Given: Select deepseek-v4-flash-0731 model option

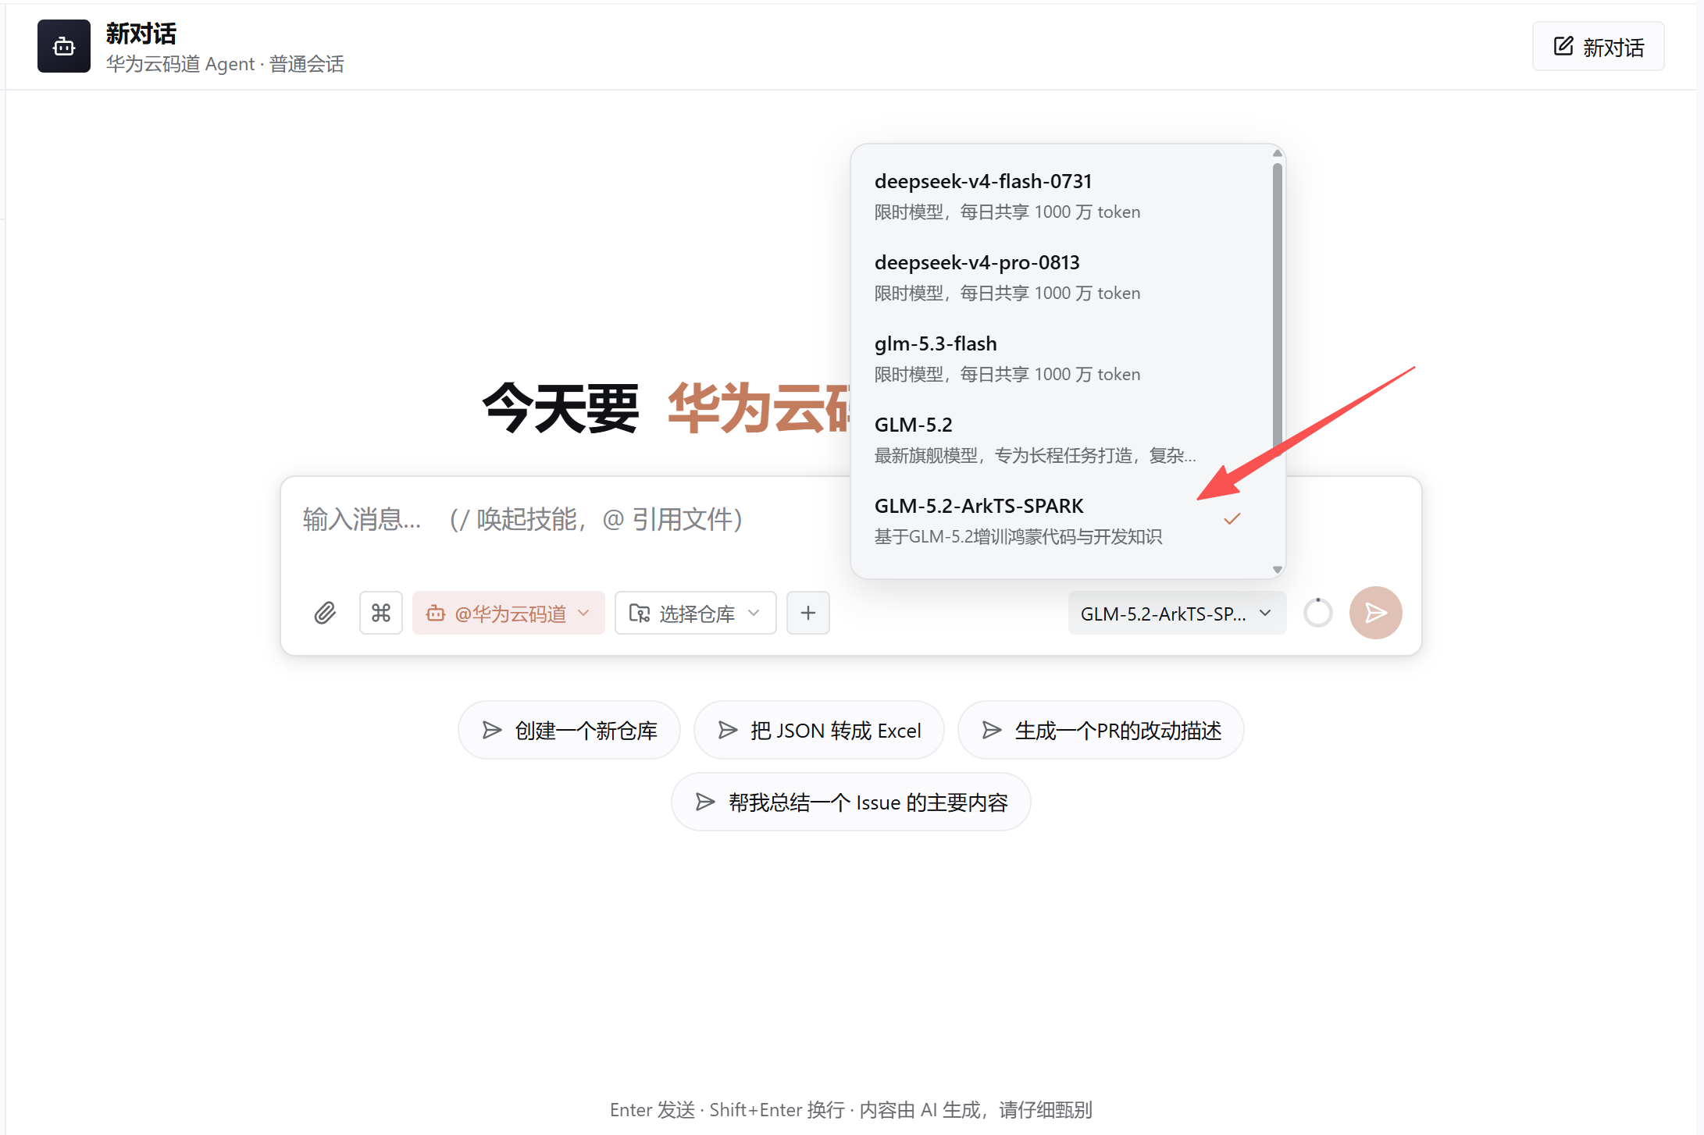Looking at the screenshot, I should point(1062,195).
